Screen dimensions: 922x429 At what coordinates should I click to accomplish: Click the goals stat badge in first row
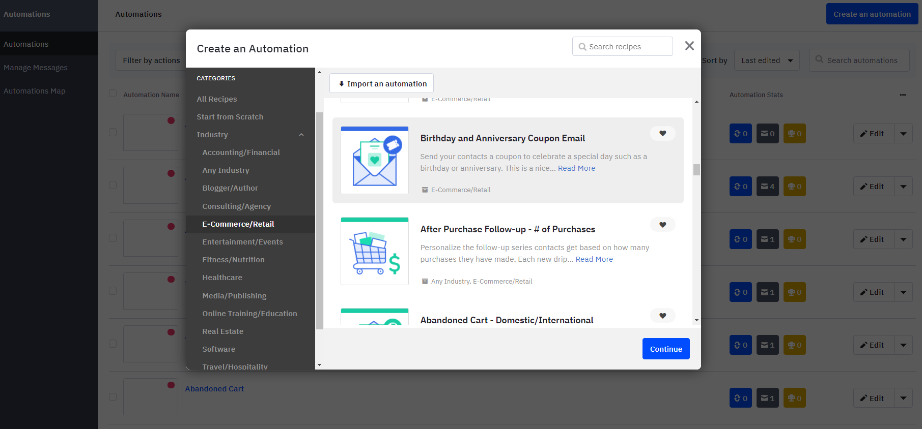[x=795, y=134]
